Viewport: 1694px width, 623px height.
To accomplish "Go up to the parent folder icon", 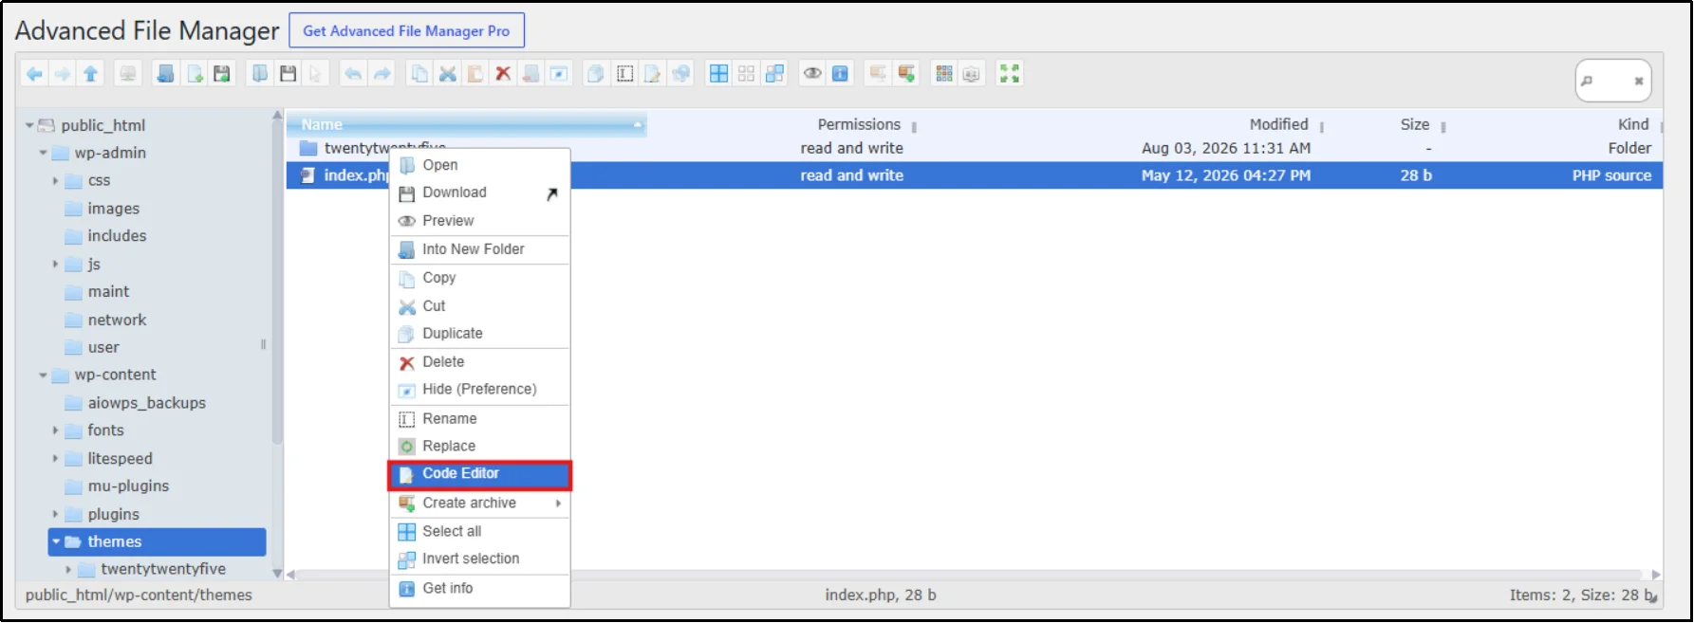I will point(91,74).
